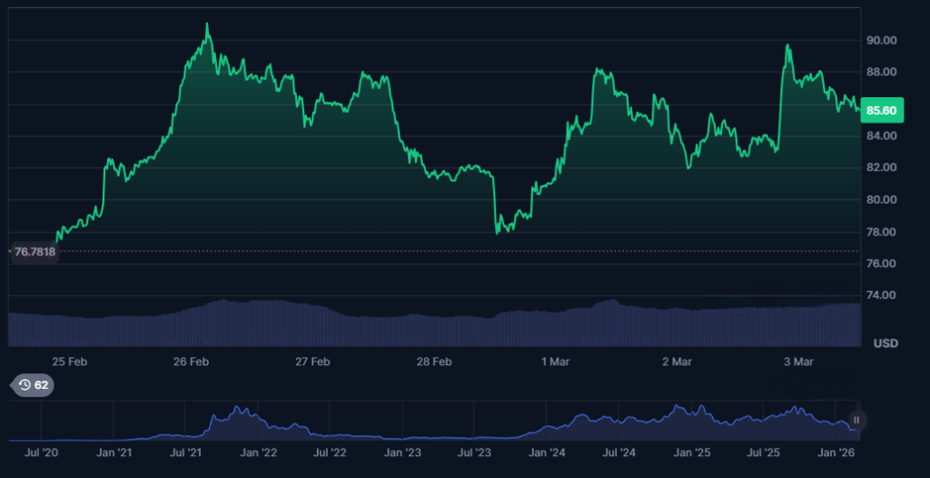The width and height of the screenshot is (930, 478).
Task: Click the 25 Feb date label
Action: point(69,362)
